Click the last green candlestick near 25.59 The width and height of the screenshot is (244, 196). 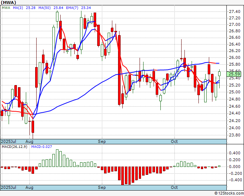coord(219,74)
